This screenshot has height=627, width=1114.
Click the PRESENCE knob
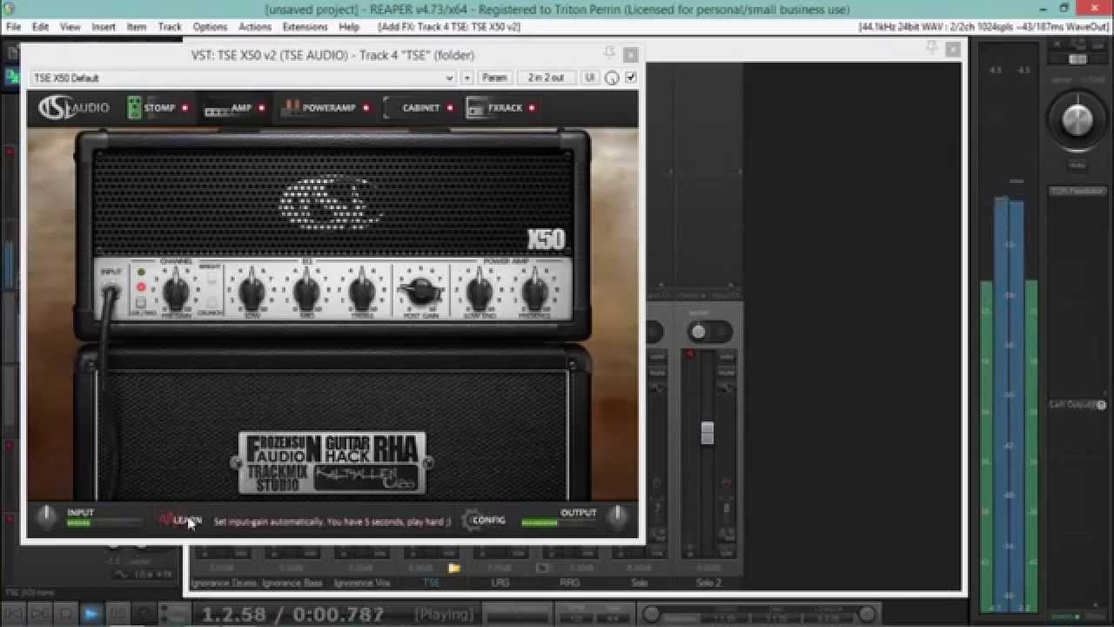click(534, 291)
